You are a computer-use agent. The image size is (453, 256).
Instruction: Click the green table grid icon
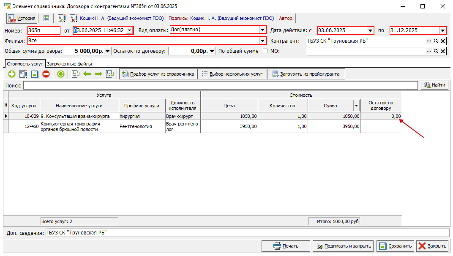[46, 18]
